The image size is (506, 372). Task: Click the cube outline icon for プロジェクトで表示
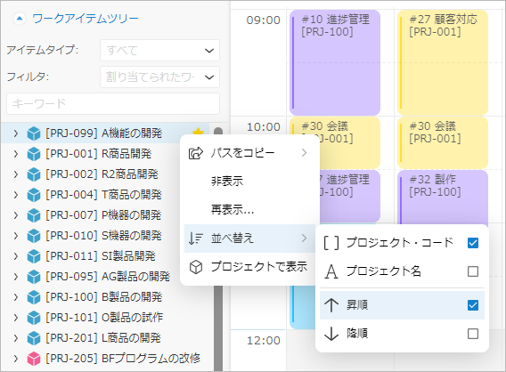click(x=196, y=267)
